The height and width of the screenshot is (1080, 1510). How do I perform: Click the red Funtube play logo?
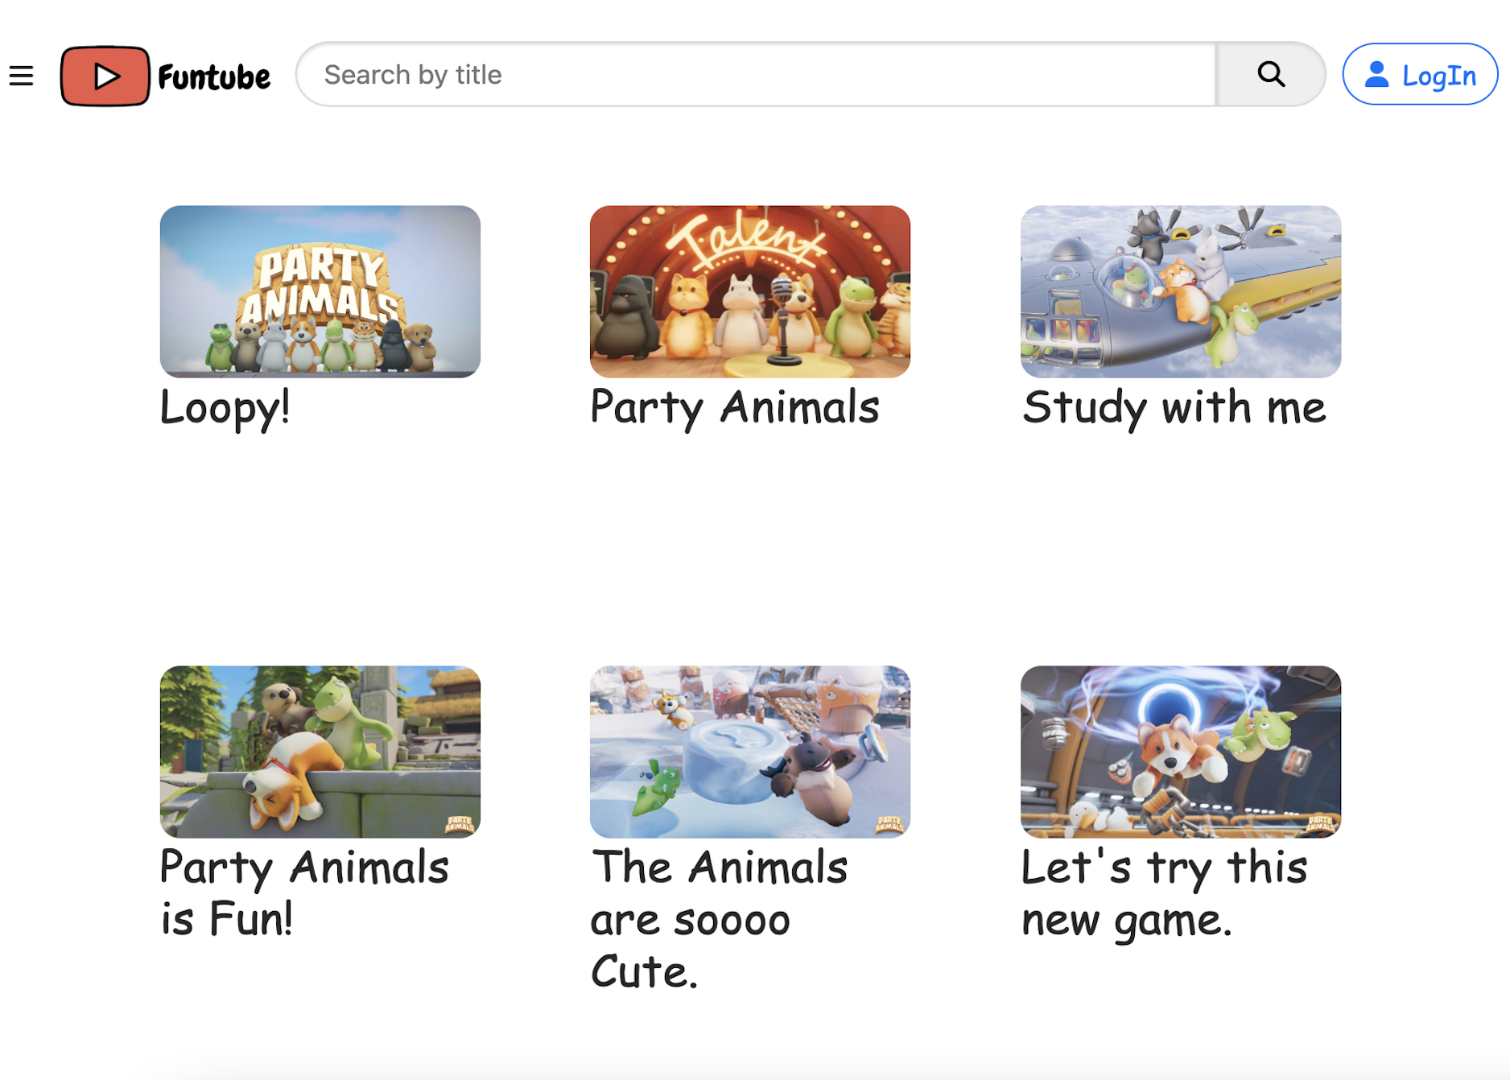coord(105,76)
